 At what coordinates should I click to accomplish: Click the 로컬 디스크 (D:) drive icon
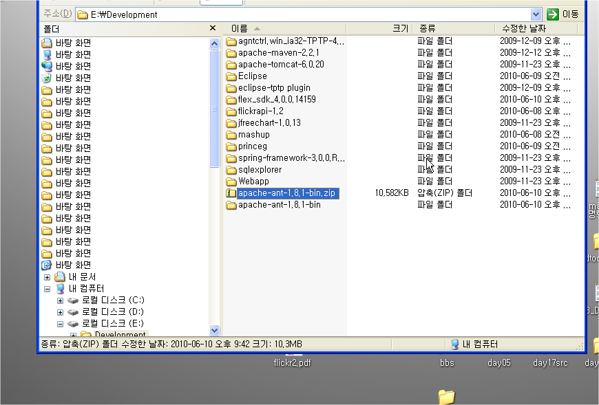point(73,312)
